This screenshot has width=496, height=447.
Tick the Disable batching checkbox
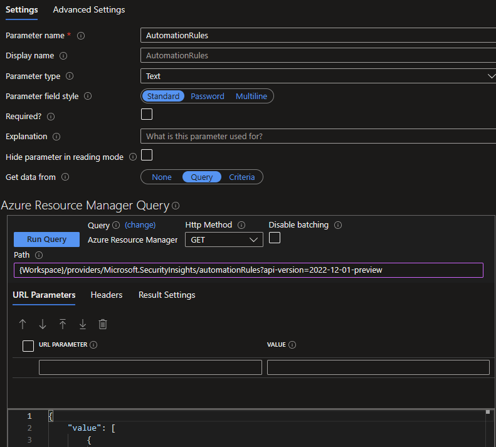pos(275,238)
